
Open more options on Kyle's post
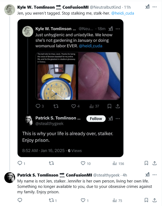pyautogui.click(x=155, y=7)
